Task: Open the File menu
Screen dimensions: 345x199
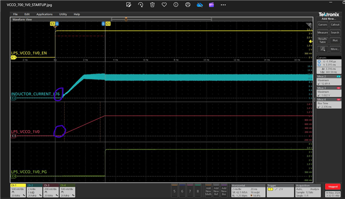Action: 16,14
